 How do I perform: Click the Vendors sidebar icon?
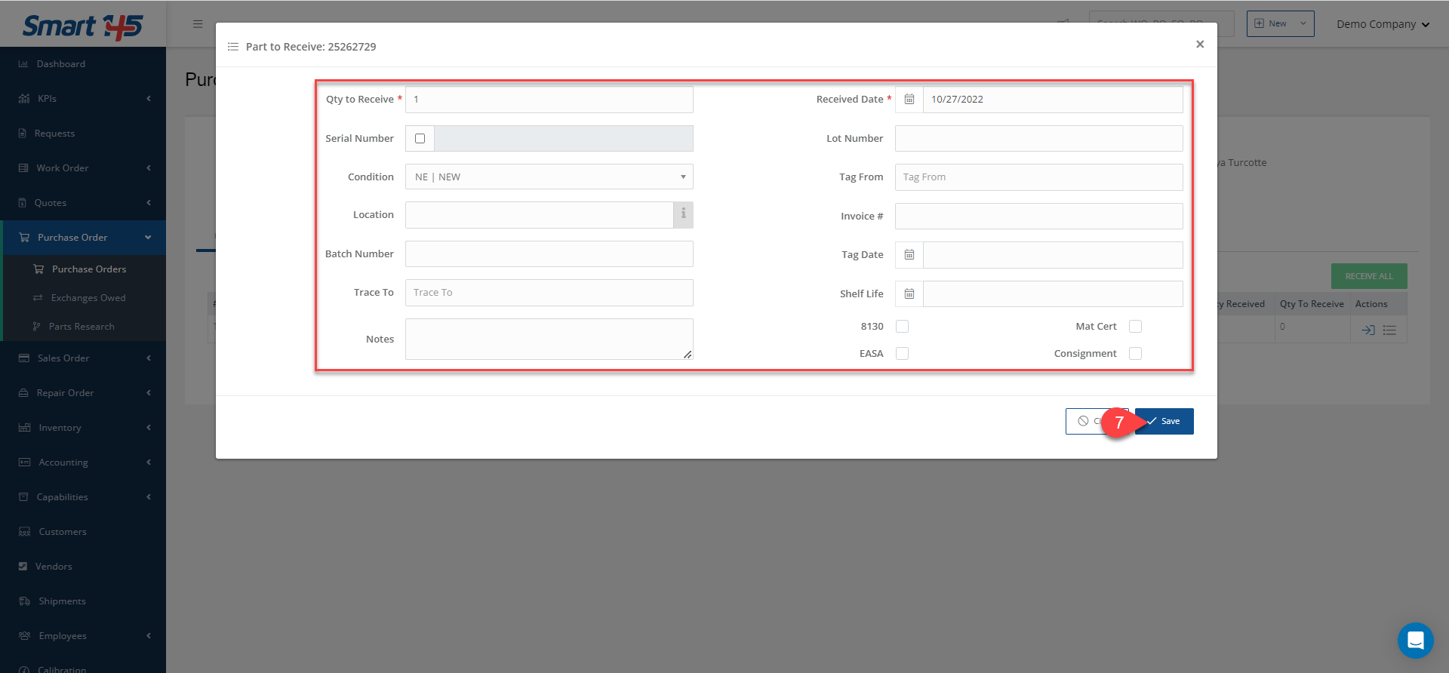click(23, 567)
